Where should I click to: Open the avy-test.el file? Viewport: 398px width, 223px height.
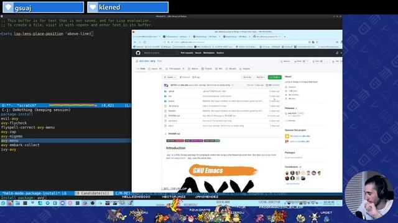point(173,121)
